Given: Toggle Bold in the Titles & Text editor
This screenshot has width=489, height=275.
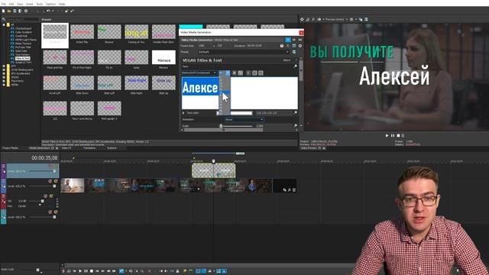Looking at the screenshot, I should 235,73.
